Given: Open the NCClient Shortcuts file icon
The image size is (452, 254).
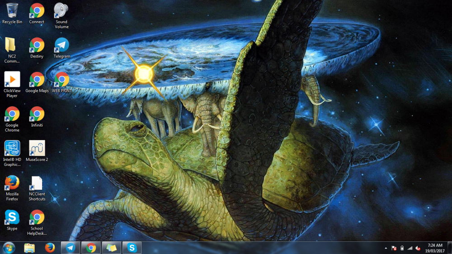Looking at the screenshot, I should pyautogui.click(x=37, y=188).
